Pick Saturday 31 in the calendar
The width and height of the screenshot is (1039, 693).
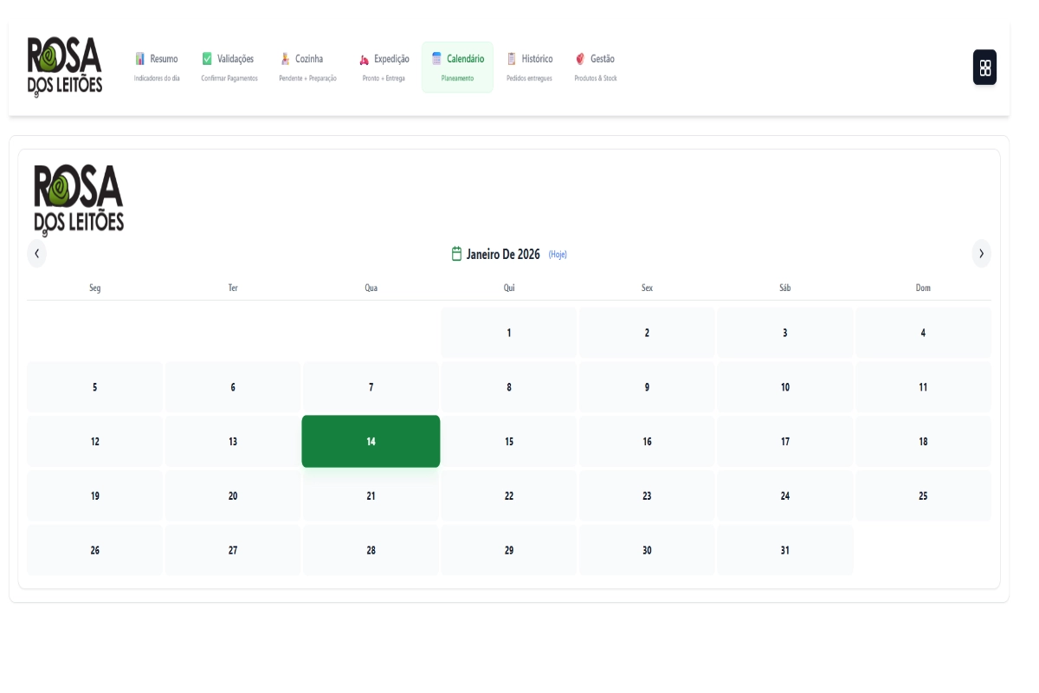click(785, 550)
